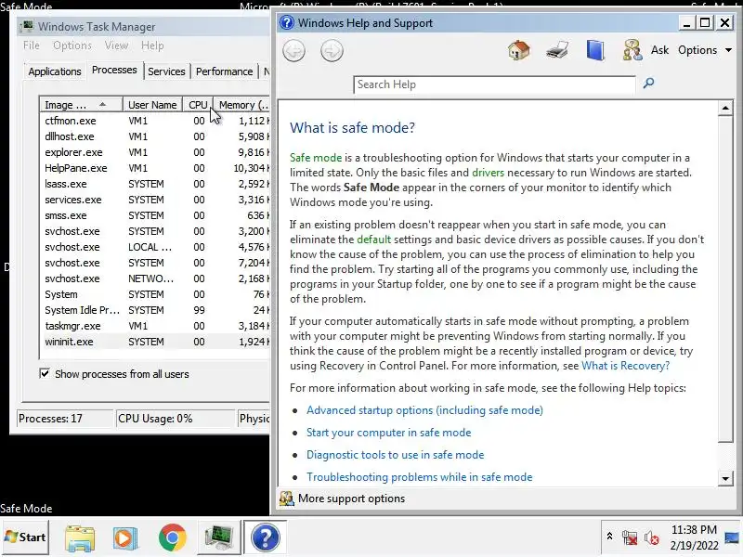Viewport: 743px width, 557px height.
Task: Select the HelpPane.exe process row
Action: pyautogui.click(x=156, y=168)
